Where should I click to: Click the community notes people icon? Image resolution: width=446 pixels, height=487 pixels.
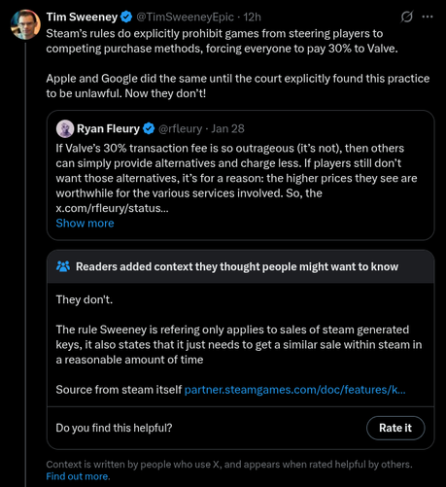coord(63,266)
